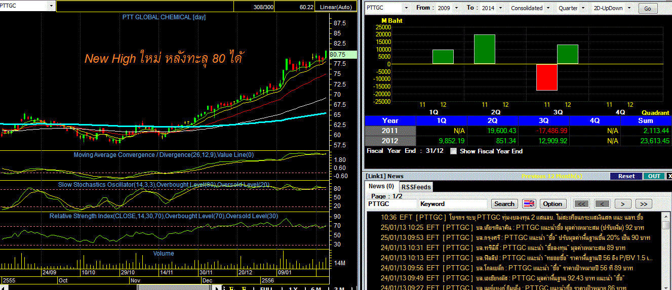Switch to the RSSFeeds tab

[416, 187]
